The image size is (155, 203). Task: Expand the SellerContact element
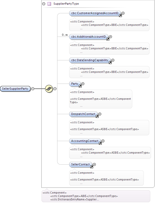pos(94,164)
